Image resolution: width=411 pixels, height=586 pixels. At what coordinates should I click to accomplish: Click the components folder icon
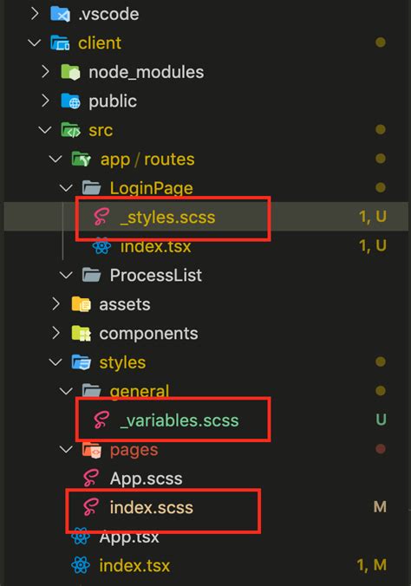tap(82, 334)
